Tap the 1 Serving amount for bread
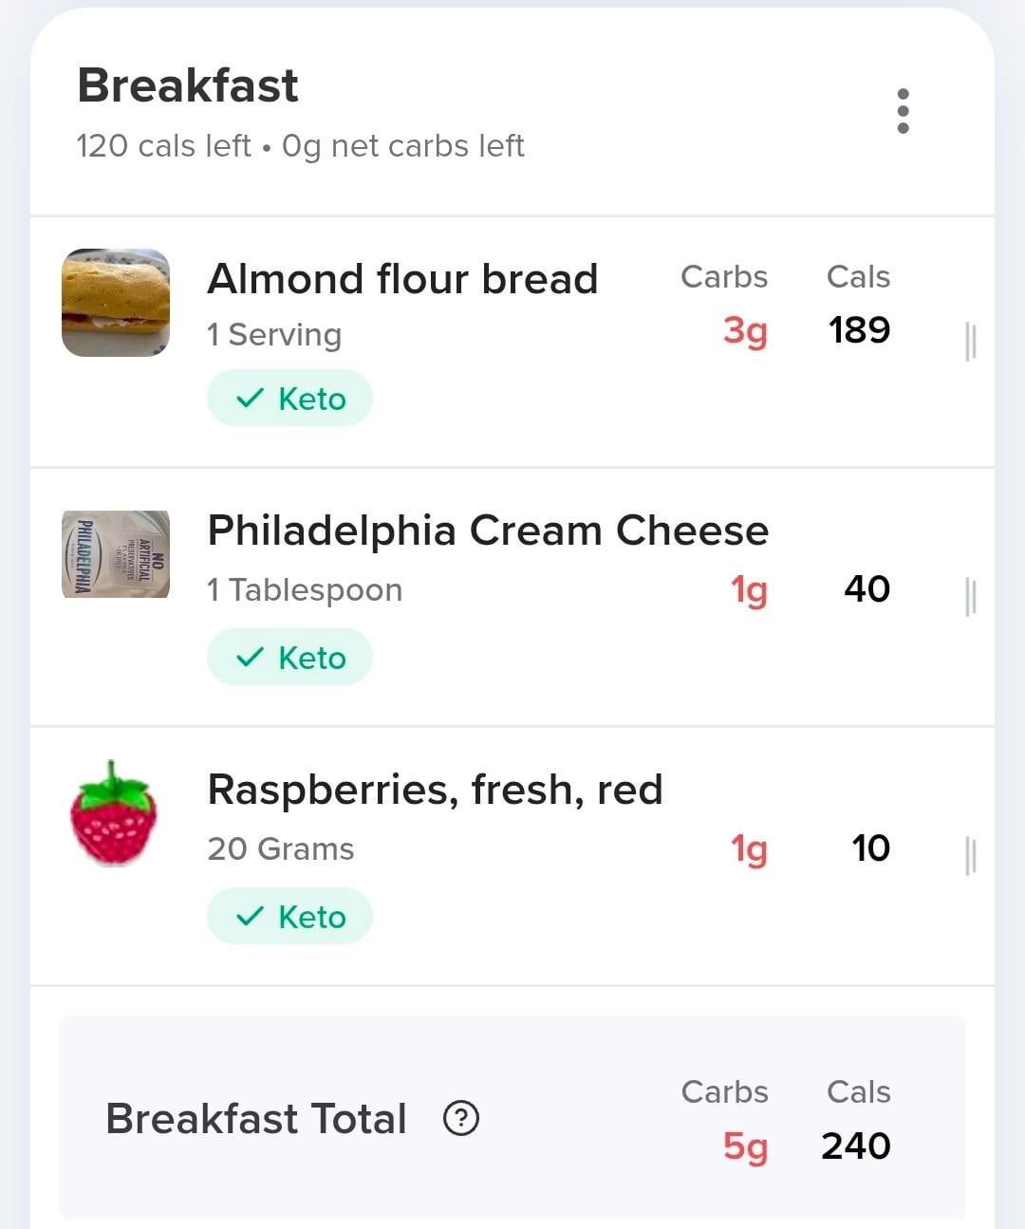1025x1229 pixels. tap(274, 335)
